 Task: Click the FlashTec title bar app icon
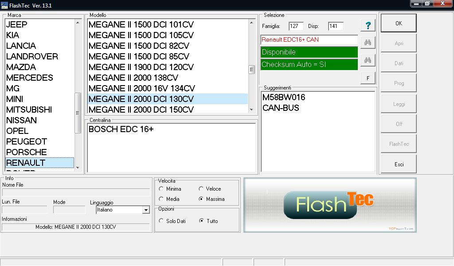[x=4, y=5]
